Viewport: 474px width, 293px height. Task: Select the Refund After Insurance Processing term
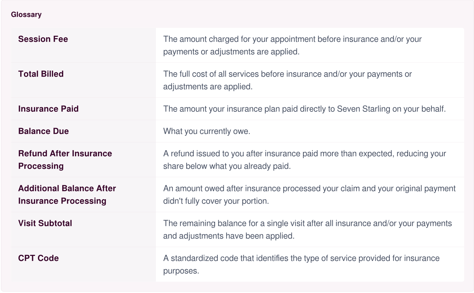65,160
